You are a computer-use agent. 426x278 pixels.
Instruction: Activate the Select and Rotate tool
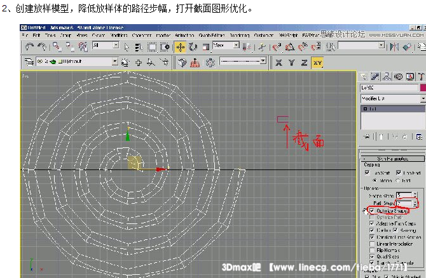(193, 47)
